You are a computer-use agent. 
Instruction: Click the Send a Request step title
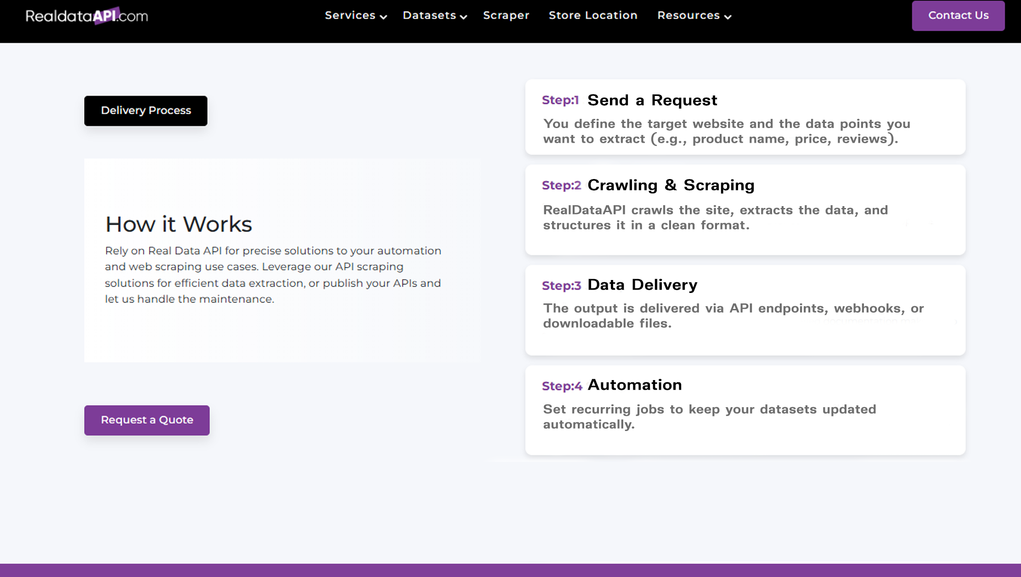652,100
